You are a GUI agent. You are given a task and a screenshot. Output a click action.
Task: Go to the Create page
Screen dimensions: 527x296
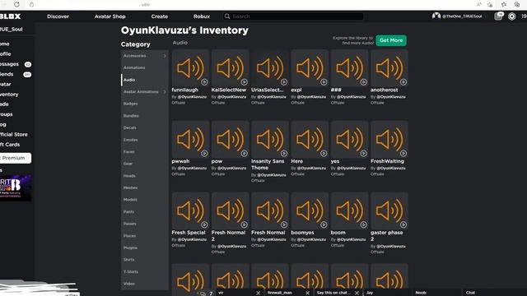[x=159, y=16]
